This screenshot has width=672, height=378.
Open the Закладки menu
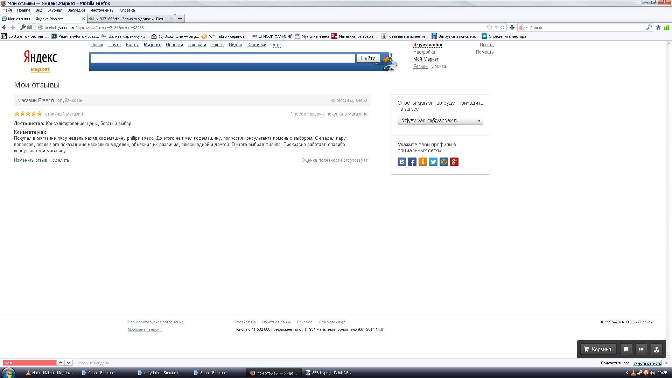pyautogui.click(x=76, y=10)
